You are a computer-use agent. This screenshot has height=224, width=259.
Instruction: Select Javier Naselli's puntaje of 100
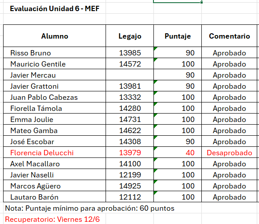(x=177, y=175)
